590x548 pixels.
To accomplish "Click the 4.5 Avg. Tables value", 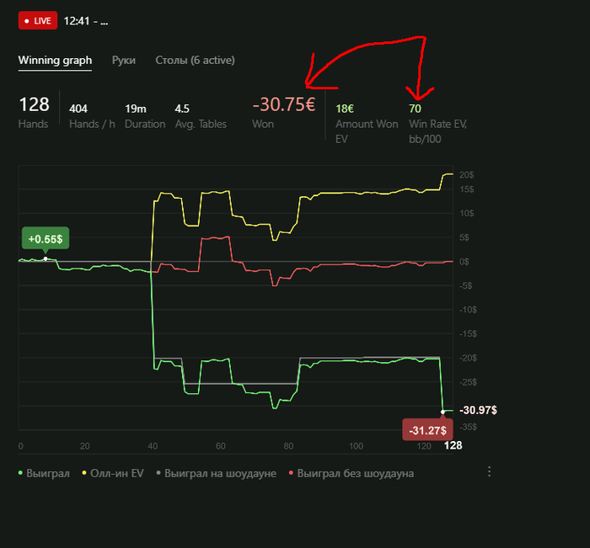I will 182,109.
